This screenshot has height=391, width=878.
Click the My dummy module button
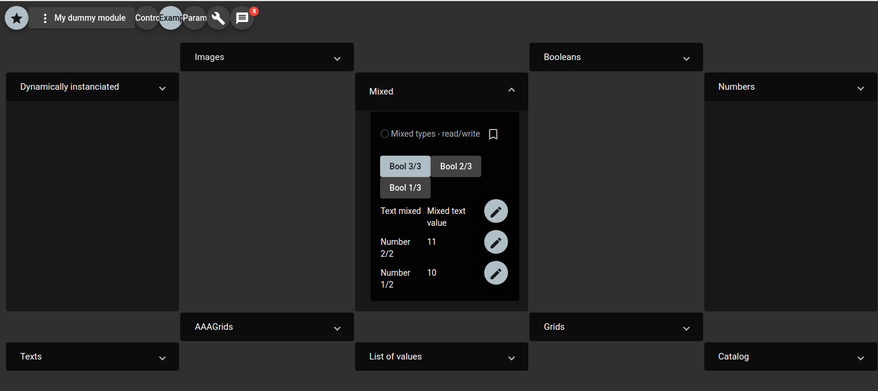[81, 18]
